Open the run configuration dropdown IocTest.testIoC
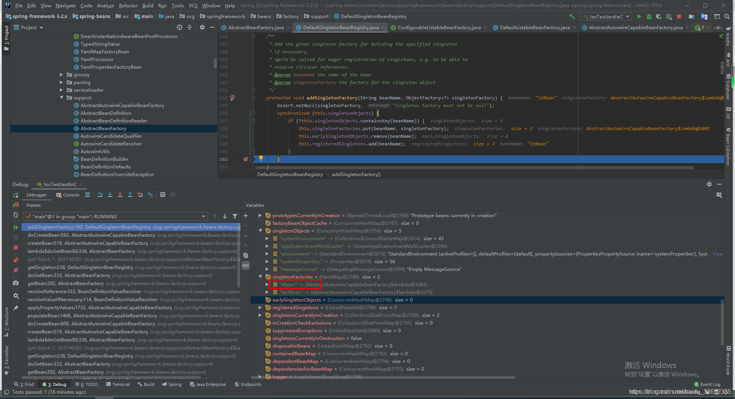The width and height of the screenshot is (735, 399). (x=606, y=16)
